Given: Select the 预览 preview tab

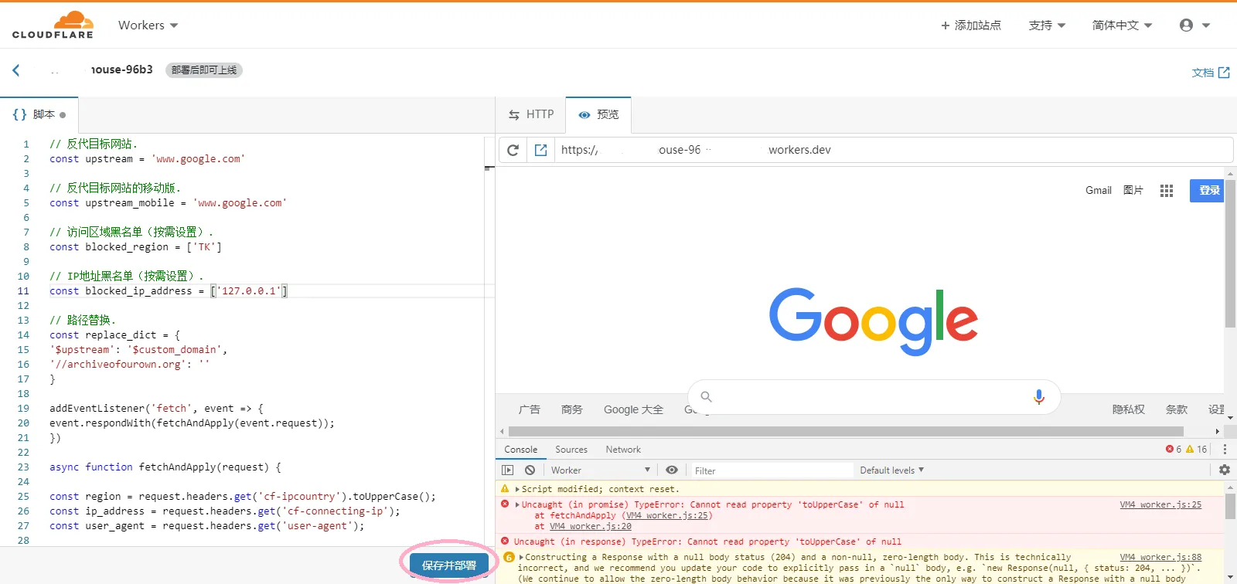Looking at the screenshot, I should (x=598, y=114).
